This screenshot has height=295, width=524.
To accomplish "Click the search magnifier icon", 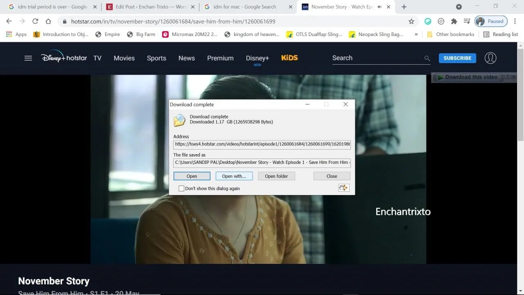I will click(427, 59).
